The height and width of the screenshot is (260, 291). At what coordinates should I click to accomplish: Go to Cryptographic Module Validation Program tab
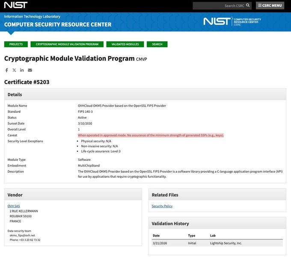click(67, 44)
